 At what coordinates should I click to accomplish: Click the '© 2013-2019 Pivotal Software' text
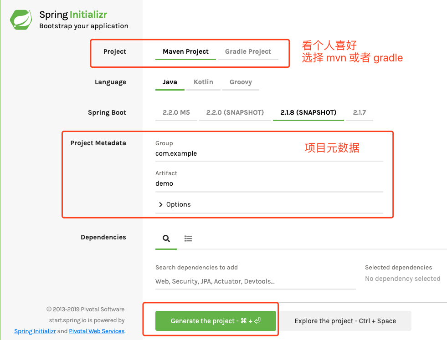[86, 309]
